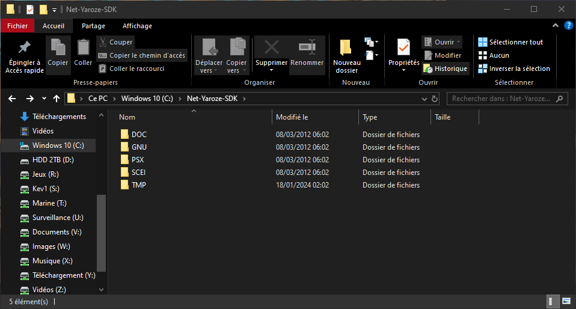
Task: Expand address bar history dropdown
Action: point(424,99)
